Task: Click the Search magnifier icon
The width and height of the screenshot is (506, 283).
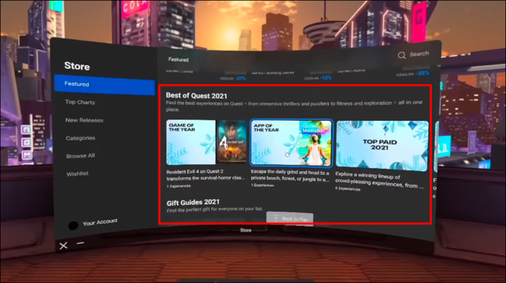Action: click(x=402, y=55)
